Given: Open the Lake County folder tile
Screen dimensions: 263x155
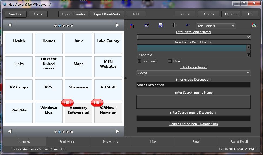Looking at the screenshot, I should (x=108, y=43).
